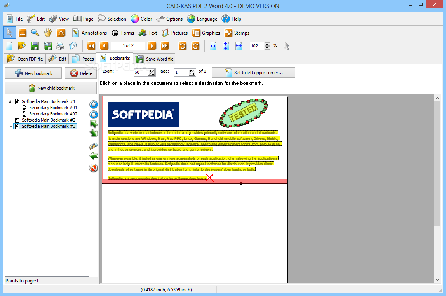This screenshot has width=446, height=296.
Task: Click the undo arrow icon
Action: coord(73,46)
